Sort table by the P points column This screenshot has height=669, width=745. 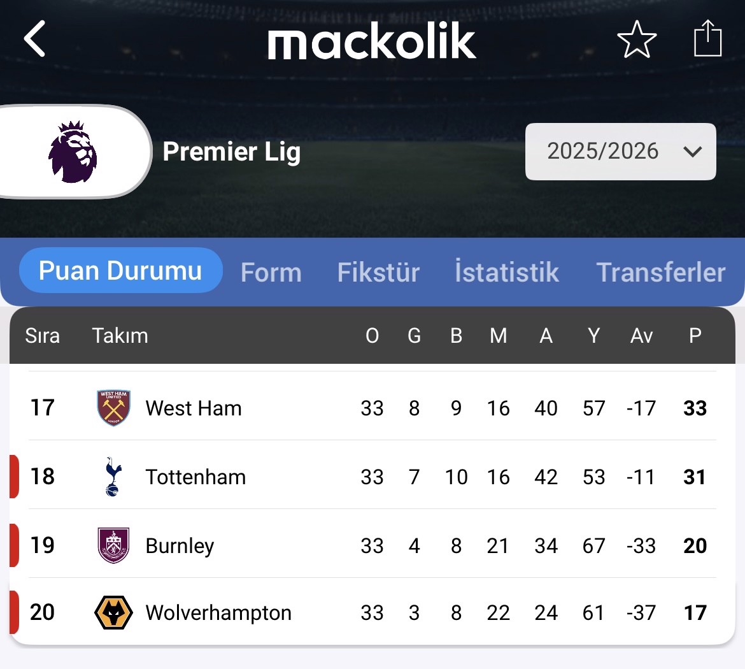[x=695, y=336]
